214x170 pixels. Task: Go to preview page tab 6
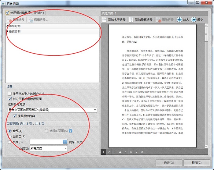click(131, 152)
